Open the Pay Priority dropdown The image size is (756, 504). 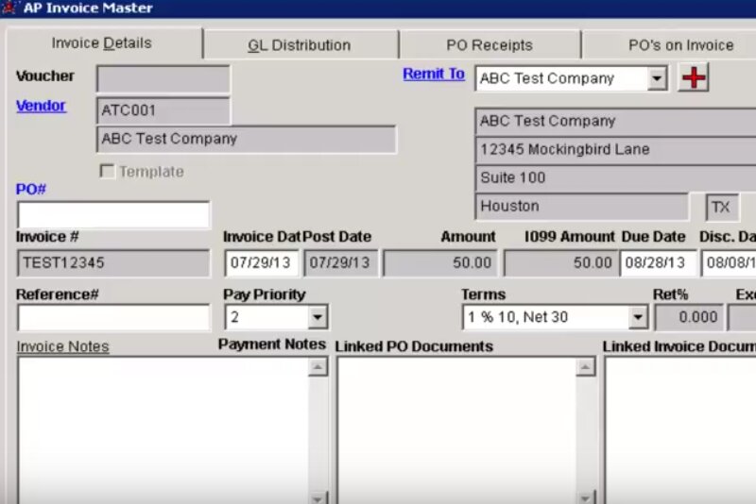(x=318, y=318)
